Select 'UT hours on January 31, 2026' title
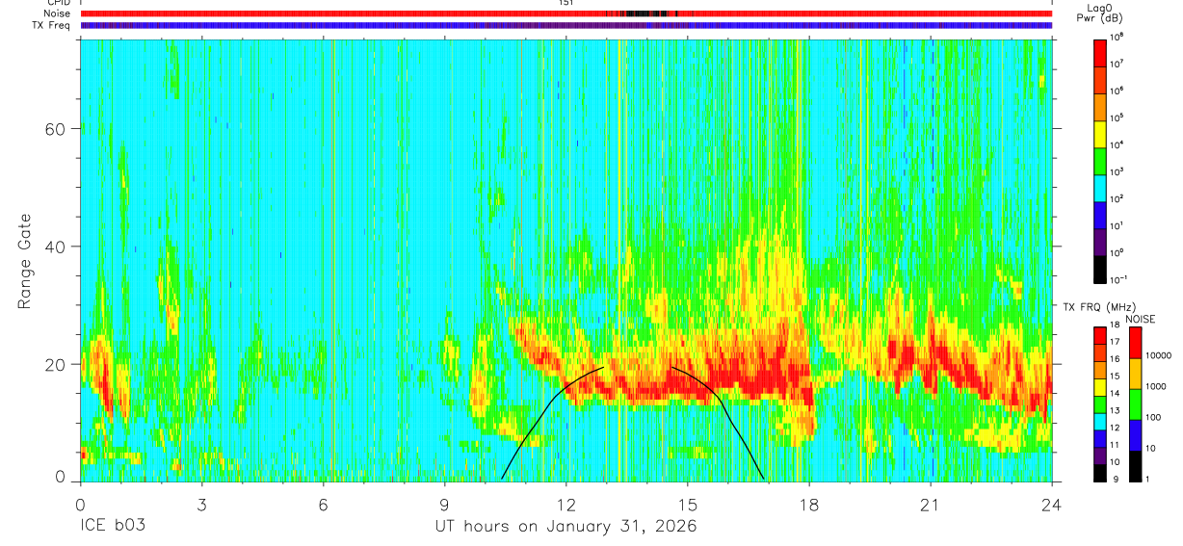 [566, 527]
